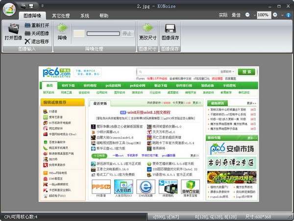Click 关闭图像 to close the image
This screenshot has height=221, width=294.
tap(37, 33)
